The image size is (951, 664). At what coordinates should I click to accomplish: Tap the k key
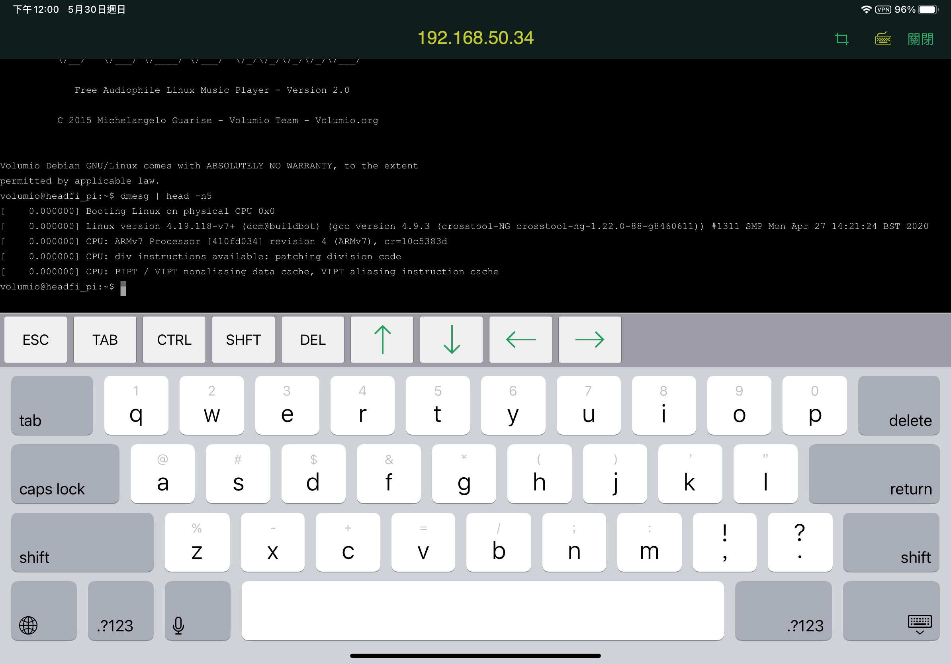tap(691, 474)
